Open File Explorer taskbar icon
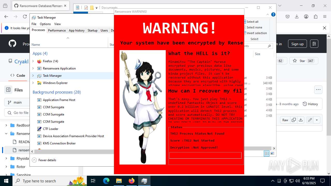Screen dimensions: 331x186 click(119, 181)
